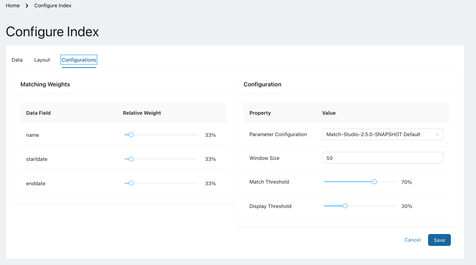
Task: Click the name relative weight slider handle
Action: click(131, 135)
